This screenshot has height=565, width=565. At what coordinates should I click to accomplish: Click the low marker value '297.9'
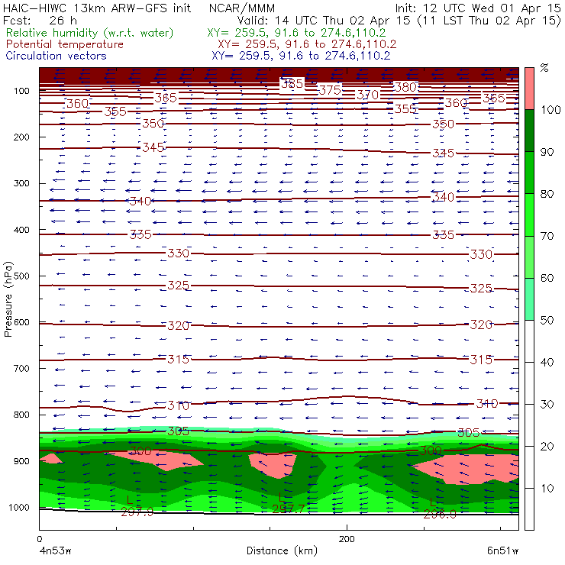click(137, 512)
